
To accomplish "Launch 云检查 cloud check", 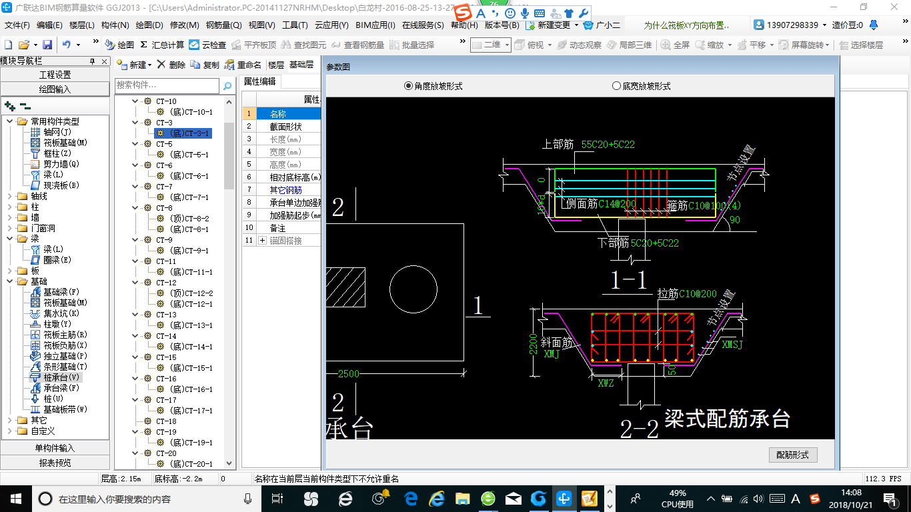I will tap(208, 45).
